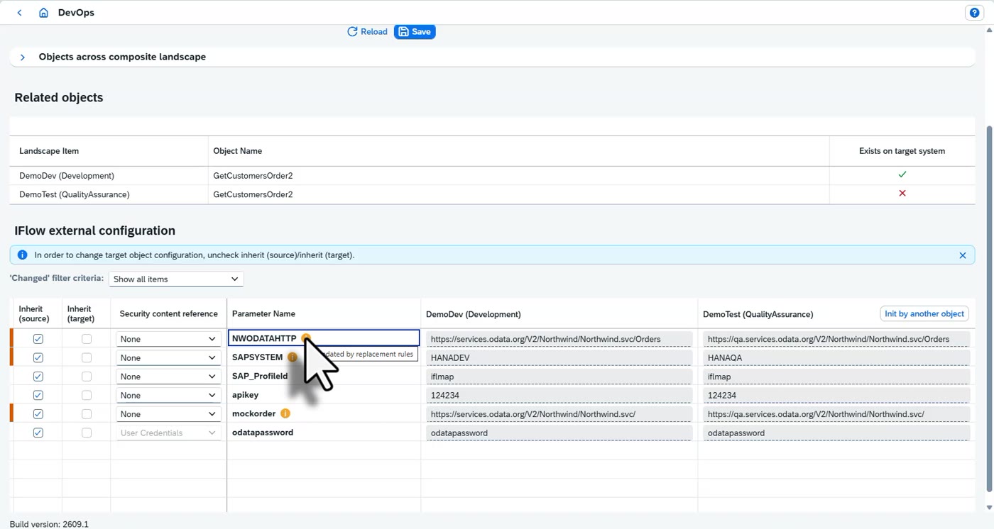Click DemoTest HANAQA value field

point(836,357)
